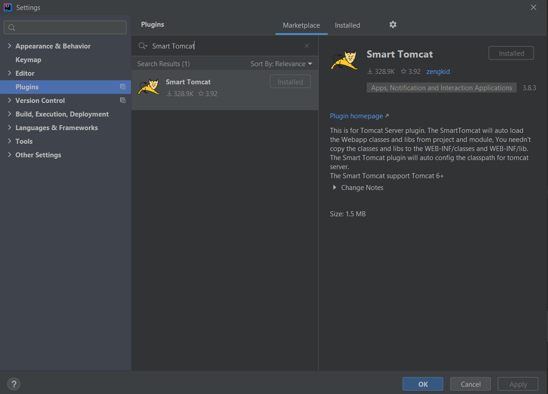Expand Languages & Frameworks node

[10, 127]
